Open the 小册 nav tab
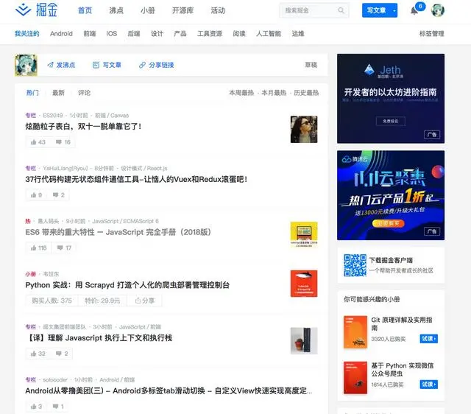This screenshot has height=414, width=471. [147, 10]
